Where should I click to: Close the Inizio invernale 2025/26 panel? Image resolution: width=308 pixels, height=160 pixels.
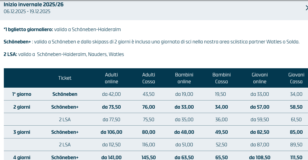(306, 8)
